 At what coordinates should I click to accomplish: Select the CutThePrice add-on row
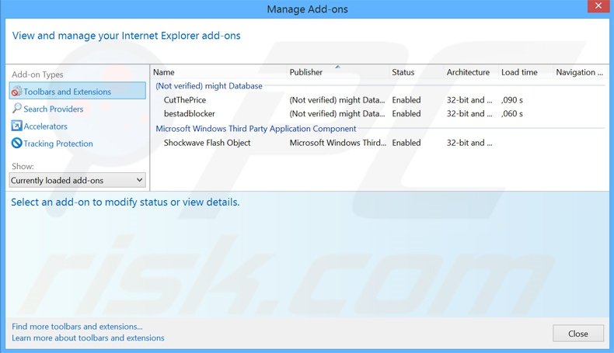[x=379, y=100]
